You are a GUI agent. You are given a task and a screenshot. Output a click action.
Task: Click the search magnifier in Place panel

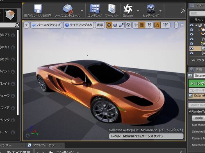pyautogui.click(x=17, y=25)
